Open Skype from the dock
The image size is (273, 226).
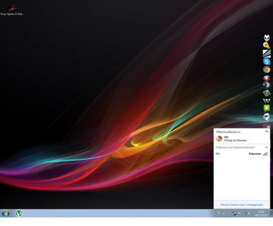[x=267, y=61]
